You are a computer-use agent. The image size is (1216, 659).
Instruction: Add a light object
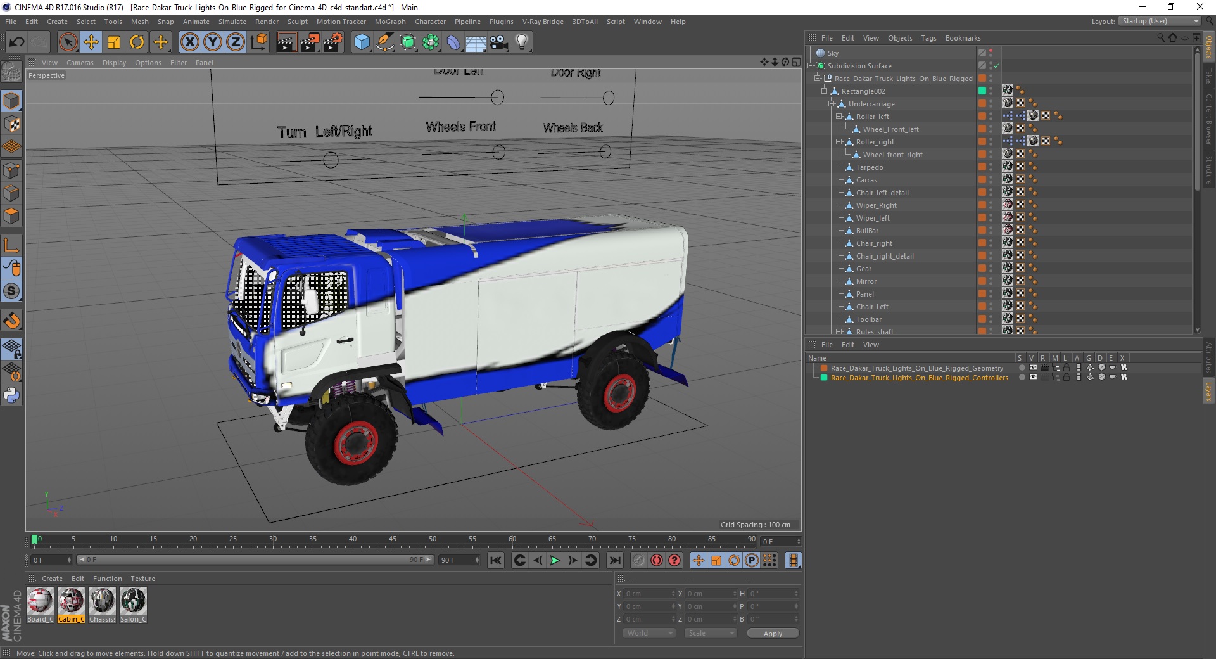522,42
